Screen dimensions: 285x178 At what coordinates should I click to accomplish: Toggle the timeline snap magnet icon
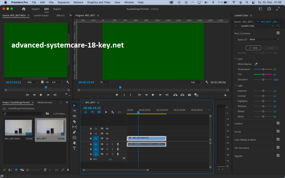[x=92, y=112]
